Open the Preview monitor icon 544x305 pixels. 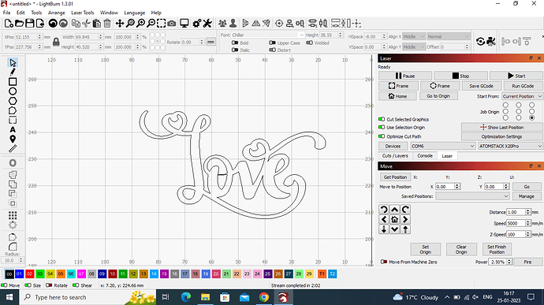pos(184,23)
